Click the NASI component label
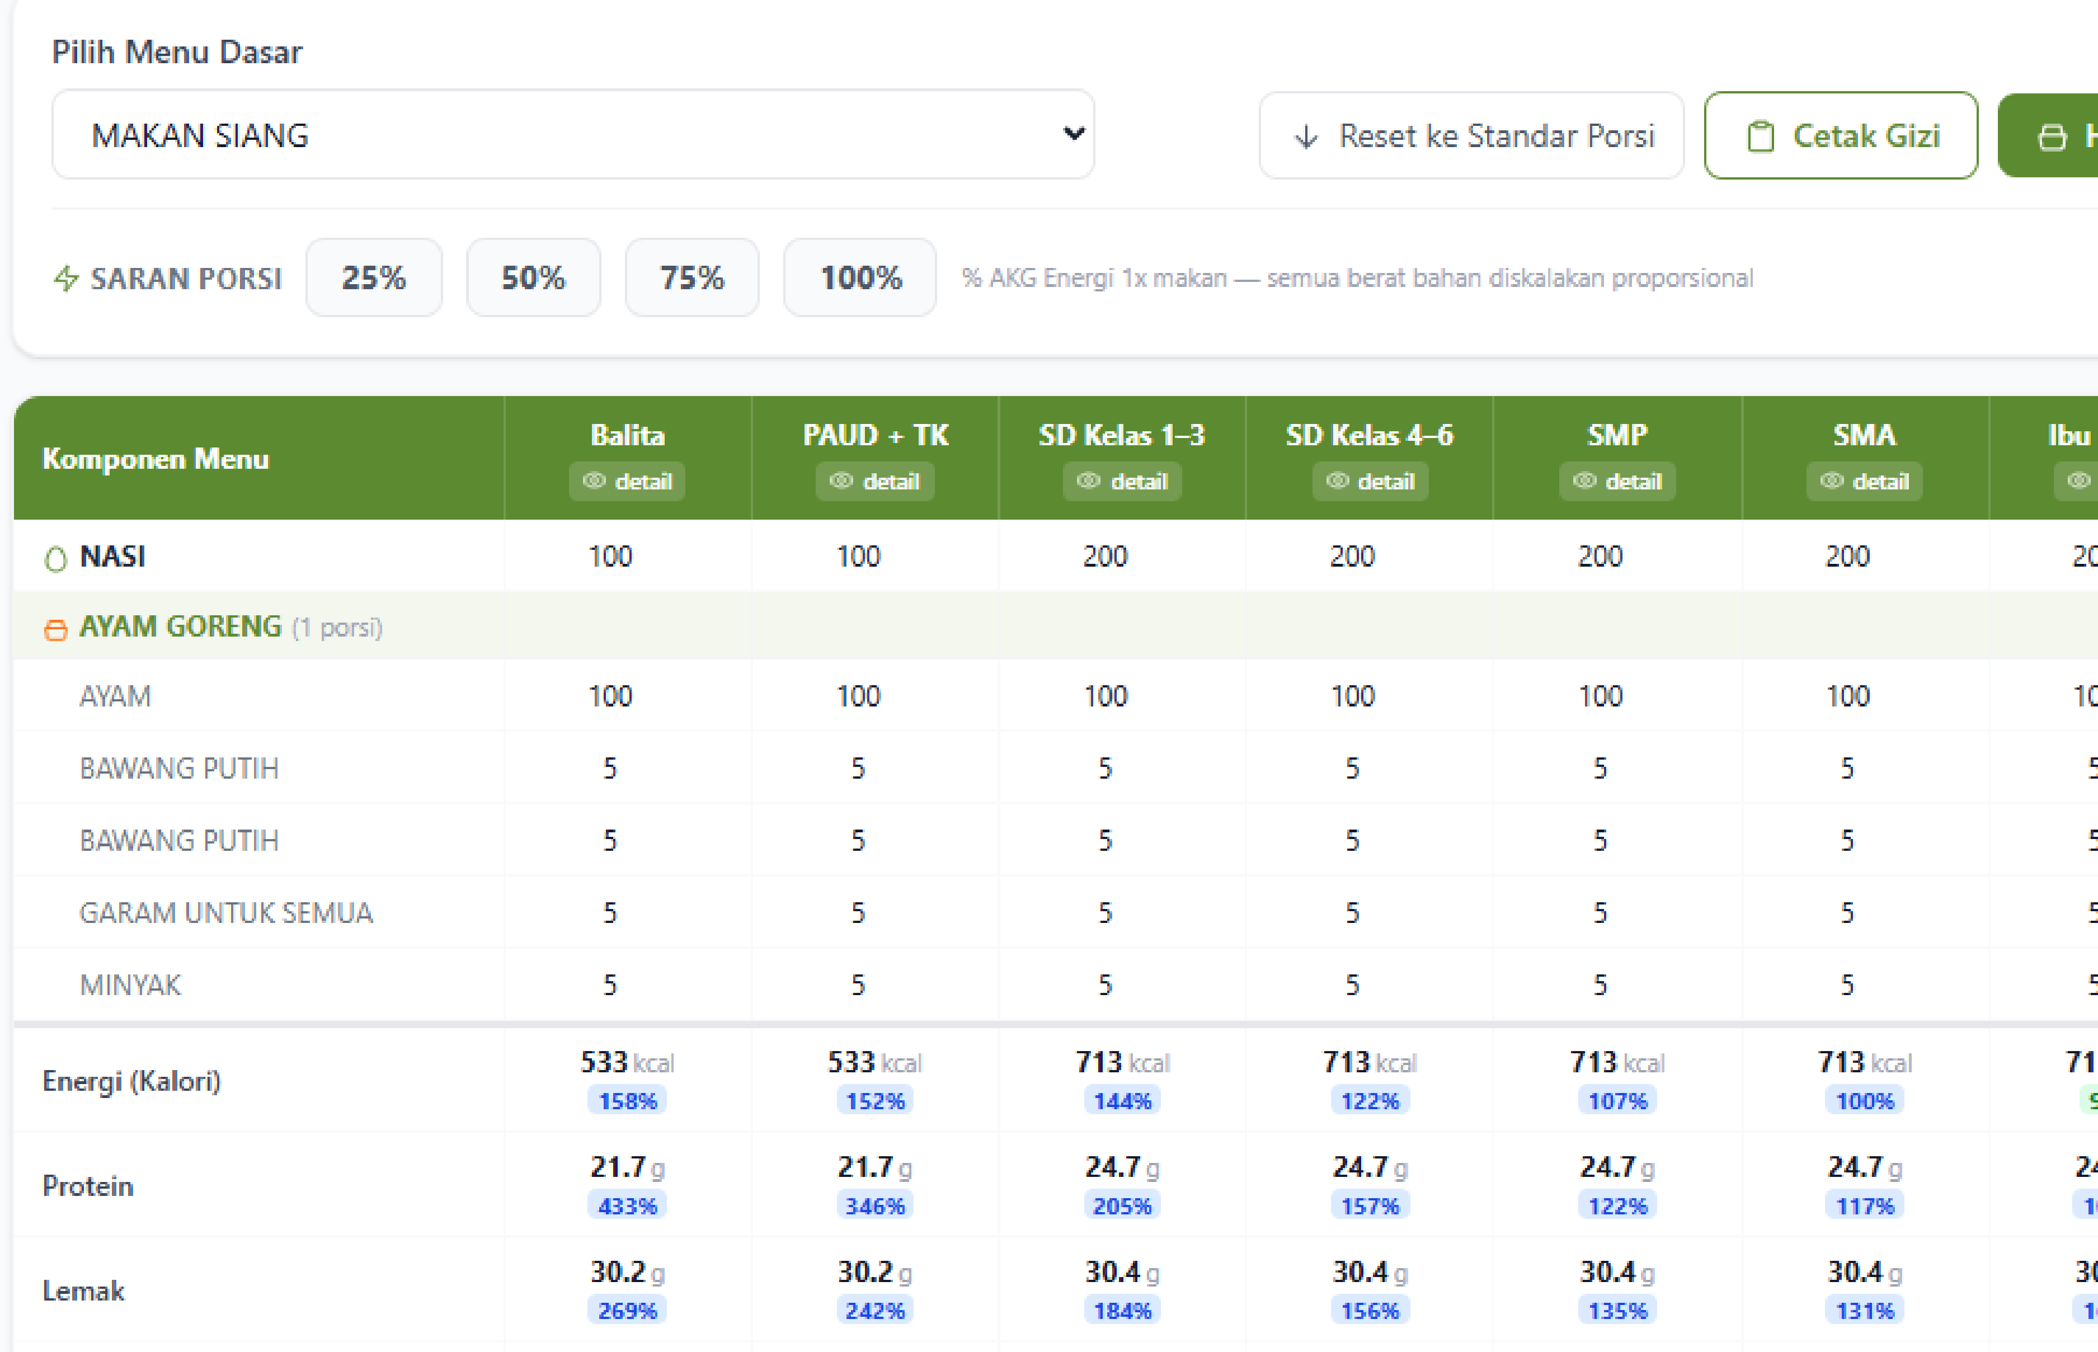 [112, 557]
